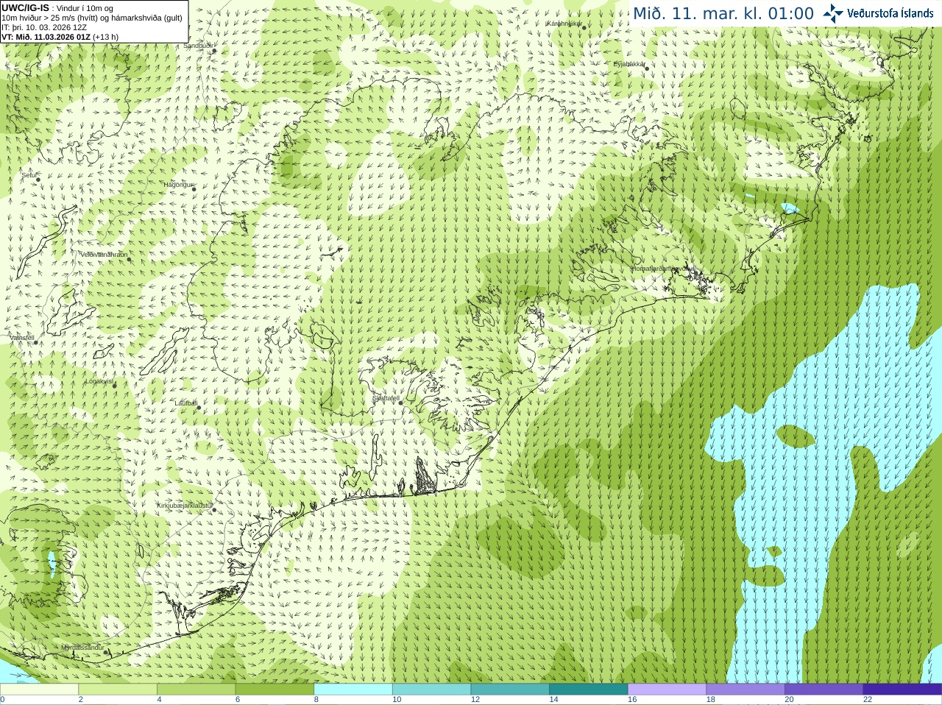This screenshot has width=942, height=705.
Task: Click the legend value '12'
Action: (x=475, y=700)
